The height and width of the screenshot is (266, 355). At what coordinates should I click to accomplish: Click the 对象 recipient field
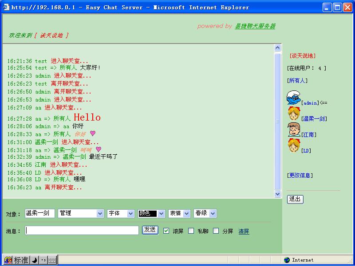[x=40, y=213]
